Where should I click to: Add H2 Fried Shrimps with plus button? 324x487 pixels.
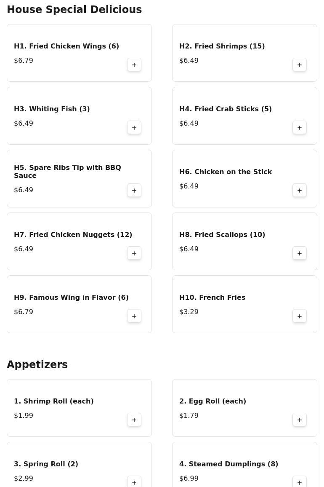point(300,65)
